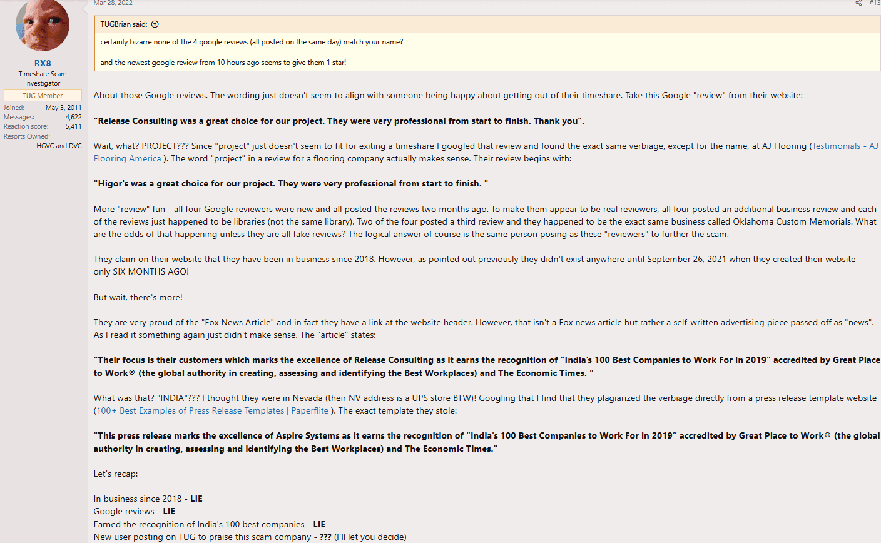This screenshot has height=543, width=881.
Task: Open post number #13 permalink
Action: (874, 3)
